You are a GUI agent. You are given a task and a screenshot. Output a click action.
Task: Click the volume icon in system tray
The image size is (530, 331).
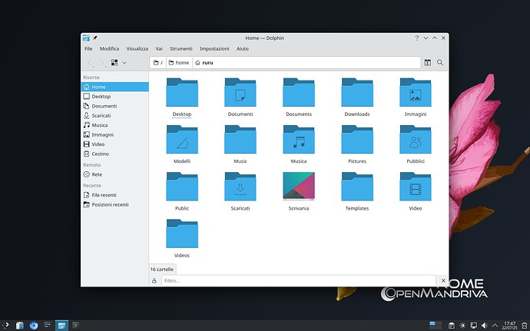[485, 325]
